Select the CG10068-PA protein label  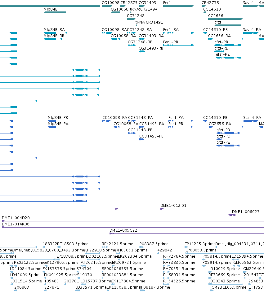[x=126, y=124]
